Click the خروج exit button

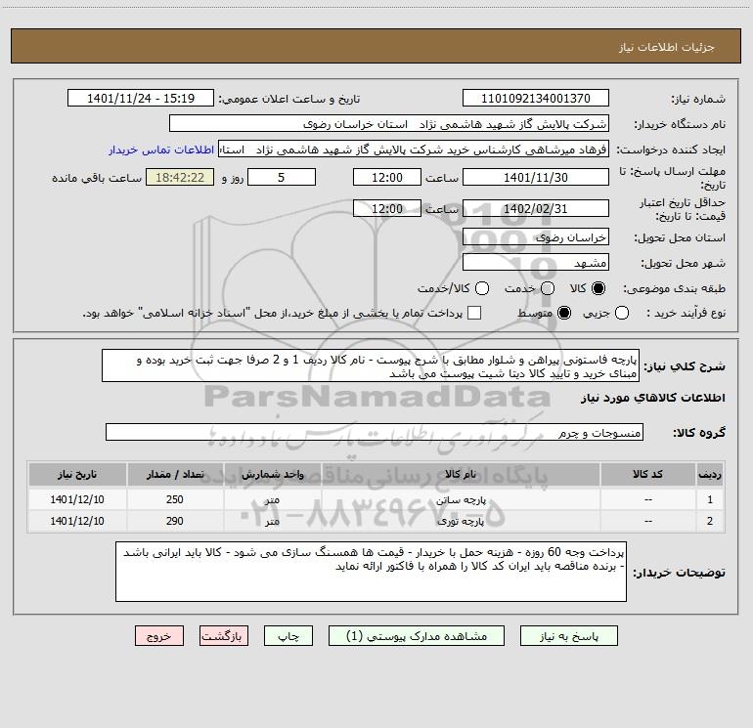[x=159, y=636]
